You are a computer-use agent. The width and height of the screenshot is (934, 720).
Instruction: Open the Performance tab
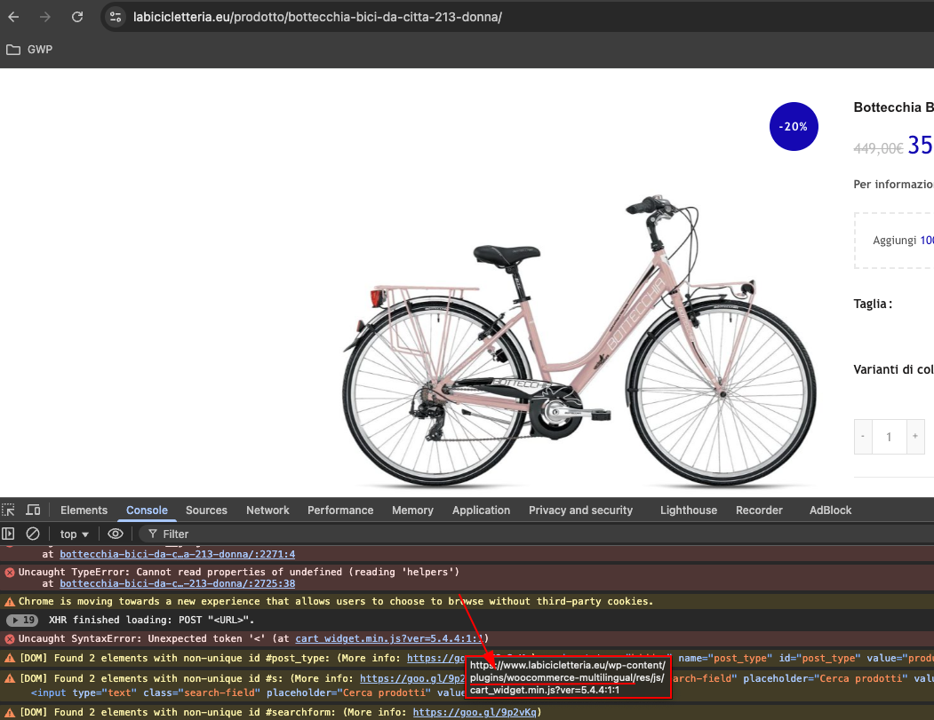[x=340, y=510]
